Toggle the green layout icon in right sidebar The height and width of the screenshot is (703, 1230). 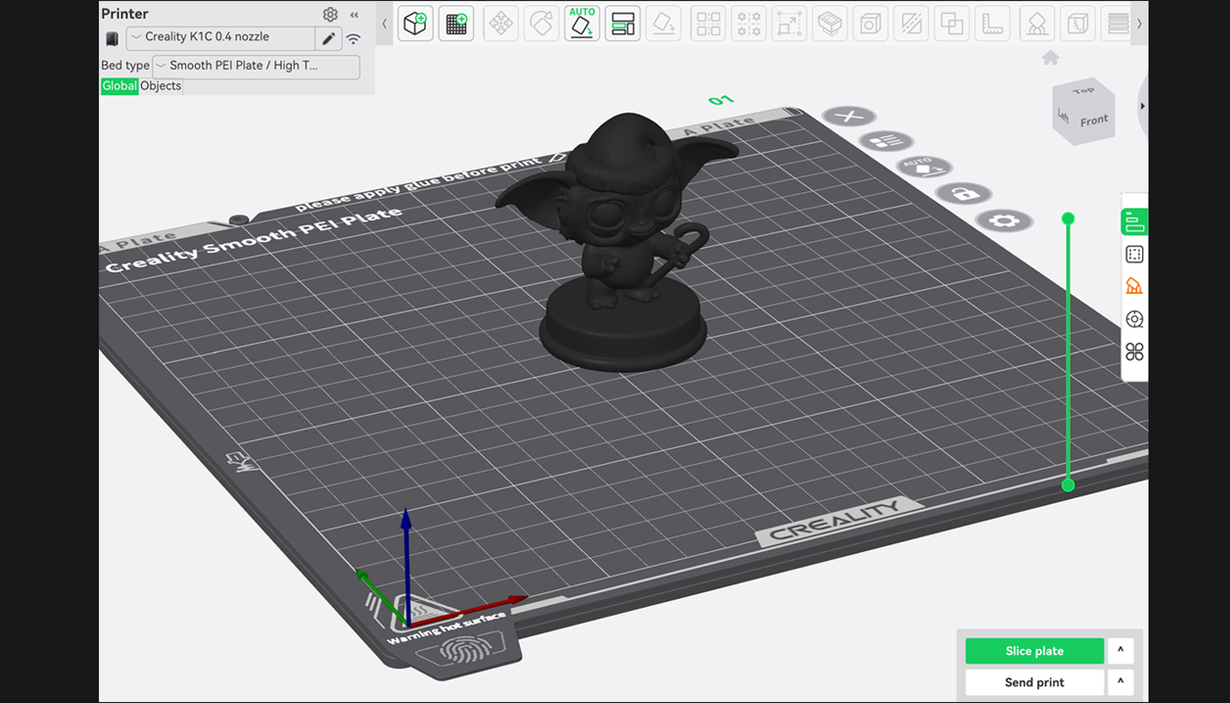click(x=1134, y=222)
